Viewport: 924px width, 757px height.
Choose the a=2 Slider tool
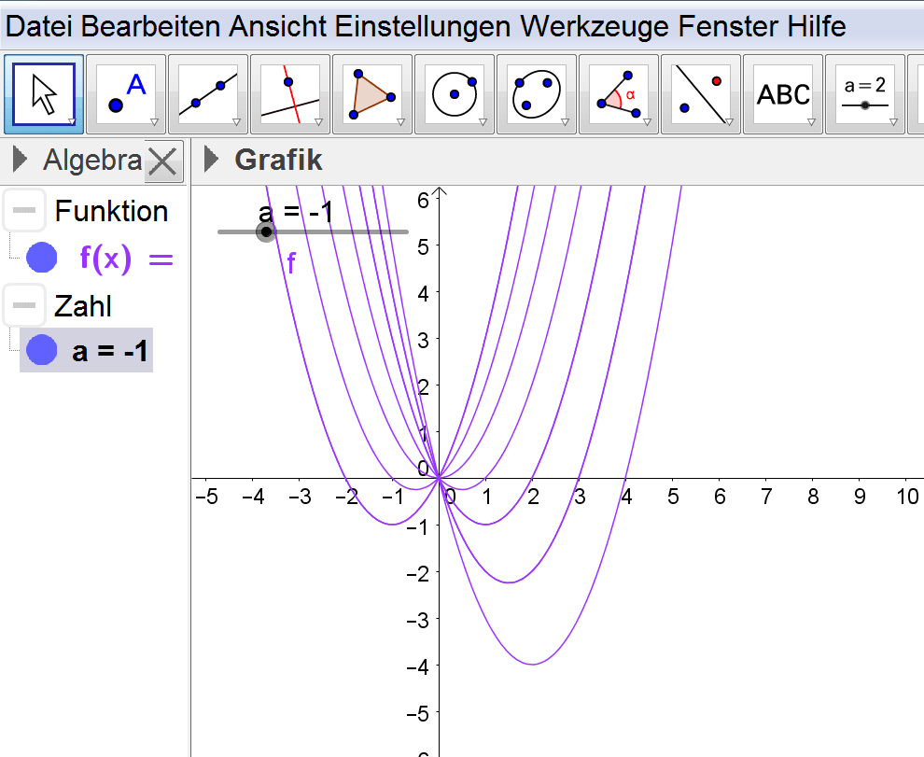[x=864, y=94]
